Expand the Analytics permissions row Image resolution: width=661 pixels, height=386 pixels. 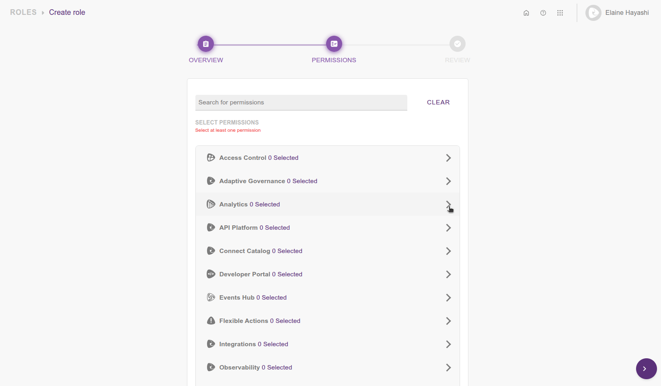coord(448,204)
